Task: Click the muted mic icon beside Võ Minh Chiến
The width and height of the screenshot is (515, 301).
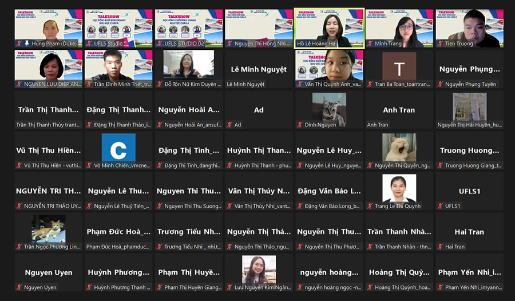Action: click(x=89, y=165)
